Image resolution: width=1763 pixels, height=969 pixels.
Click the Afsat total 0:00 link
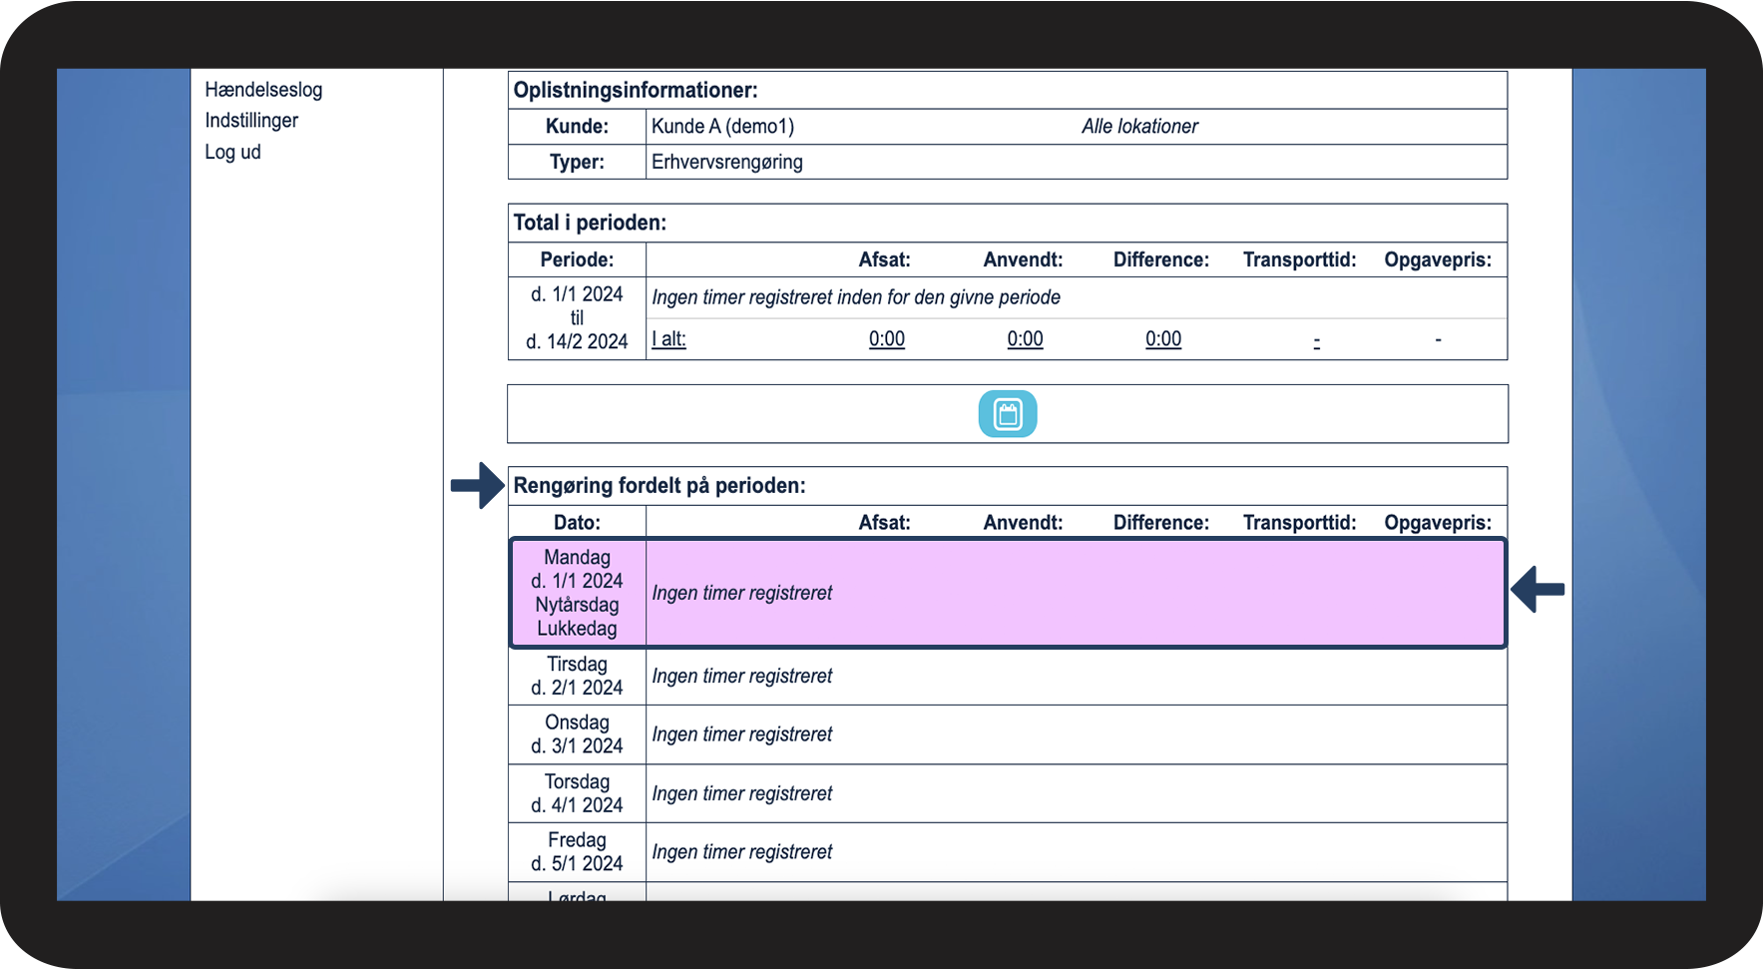click(x=887, y=338)
